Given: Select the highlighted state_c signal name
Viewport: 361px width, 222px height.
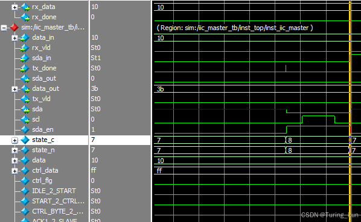Looking at the screenshot, I should 43,140.
